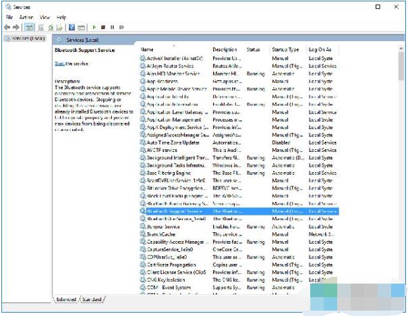Image resolution: width=408 pixels, height=316 pixels.
Task: Select the CNG Key Isolation service row
Action: point(239,280)
